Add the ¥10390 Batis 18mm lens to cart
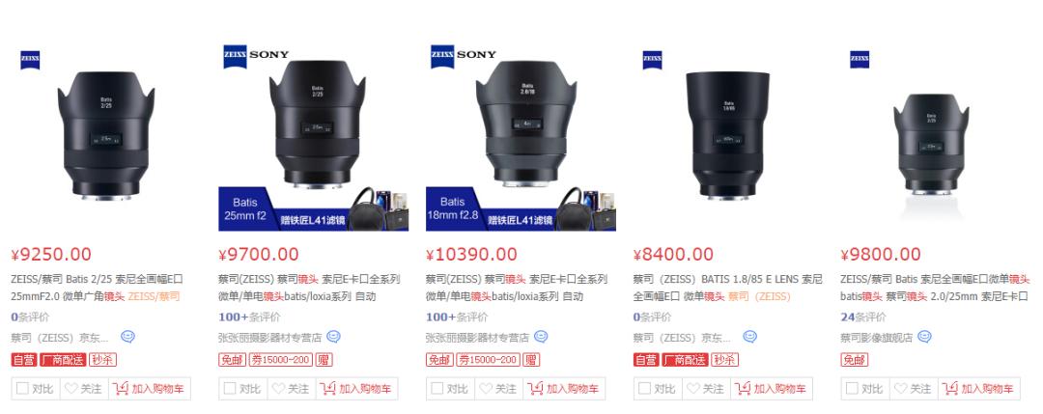The width and height of the screenshot is (1043, 414). 564,389
